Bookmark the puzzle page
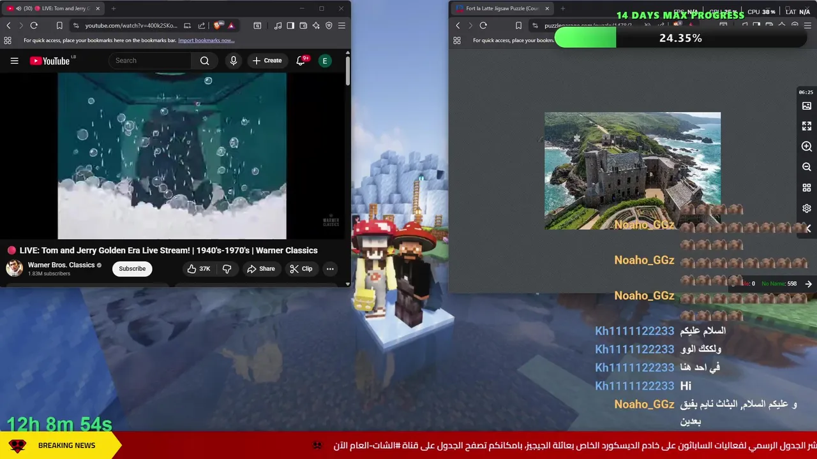Viewport: 817px width, 459px height. [518, 25]
